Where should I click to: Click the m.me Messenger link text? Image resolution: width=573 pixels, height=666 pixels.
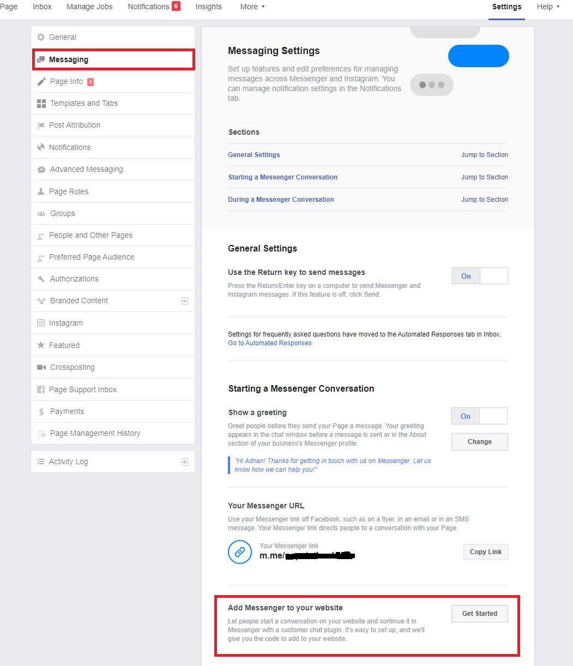tap(307, 556)
